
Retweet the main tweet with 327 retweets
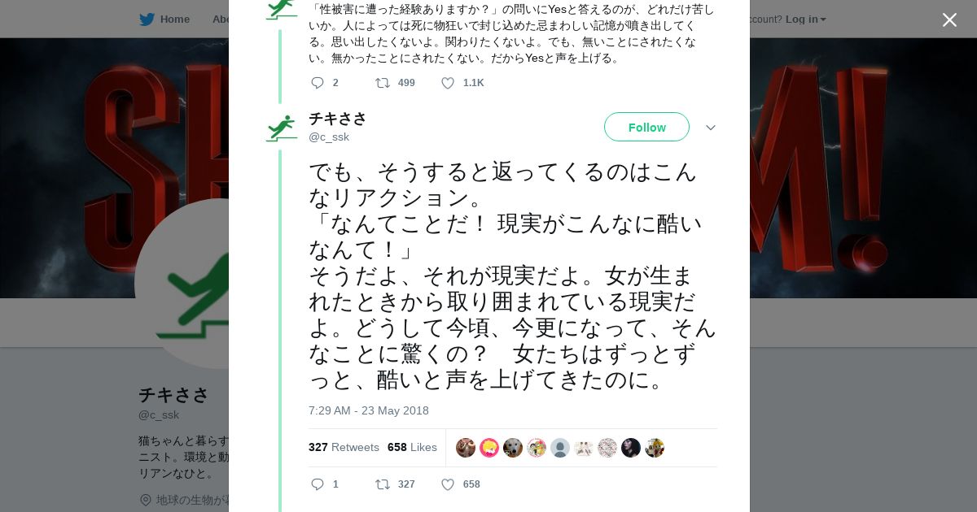[x=382, y=484]
